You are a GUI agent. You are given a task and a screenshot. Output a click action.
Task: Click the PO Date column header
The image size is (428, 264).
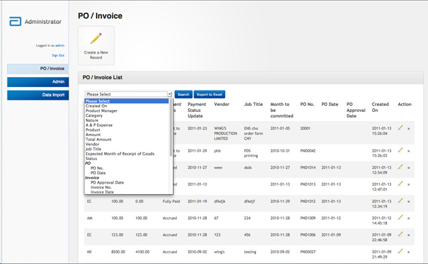(x=330, y=105)
